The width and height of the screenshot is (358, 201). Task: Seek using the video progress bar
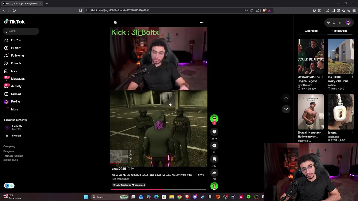click(158, 189)
